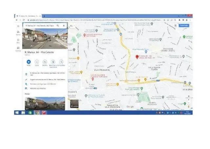210x149 pixels.
Task: Open the Google Maps hamburger menu
Action: [x=18, y=26]
